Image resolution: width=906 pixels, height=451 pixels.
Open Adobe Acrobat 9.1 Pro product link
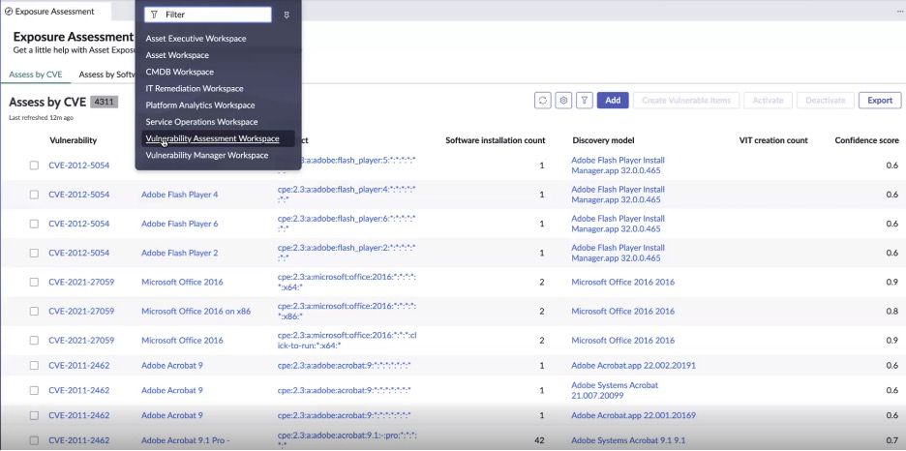pos(186,440)
